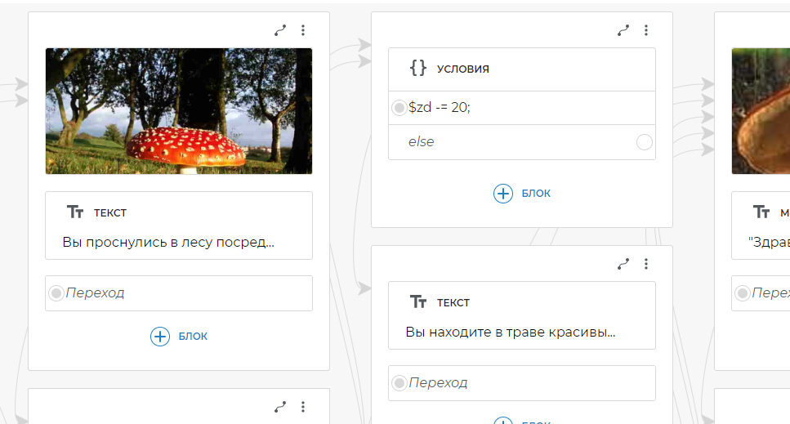Viewport: 790px width, 424px height.
Task: Select the red mushroom forest image
Action: [x=179, y=111]
